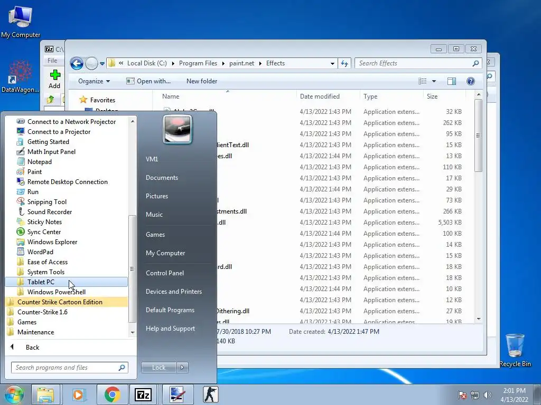
Task: Launch Windows Media Player from taskbar
Action: (x=78, y=394)
